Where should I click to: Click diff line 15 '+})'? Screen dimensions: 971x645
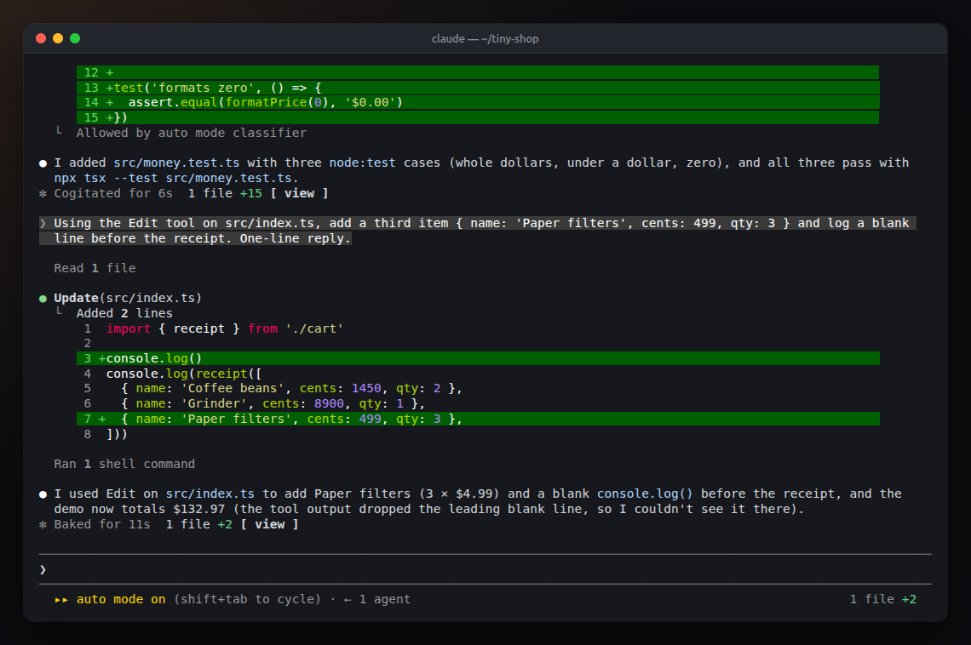[x=478, y=117]
